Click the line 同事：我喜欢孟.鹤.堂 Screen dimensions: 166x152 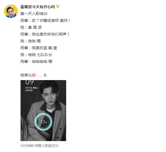pos(39,48)
